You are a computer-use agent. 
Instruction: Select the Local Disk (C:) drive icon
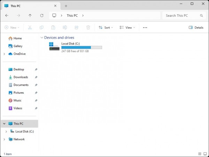click(54, 46)
